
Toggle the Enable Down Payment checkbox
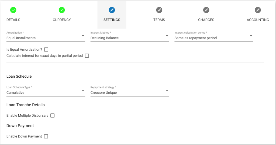pos(46,136)
